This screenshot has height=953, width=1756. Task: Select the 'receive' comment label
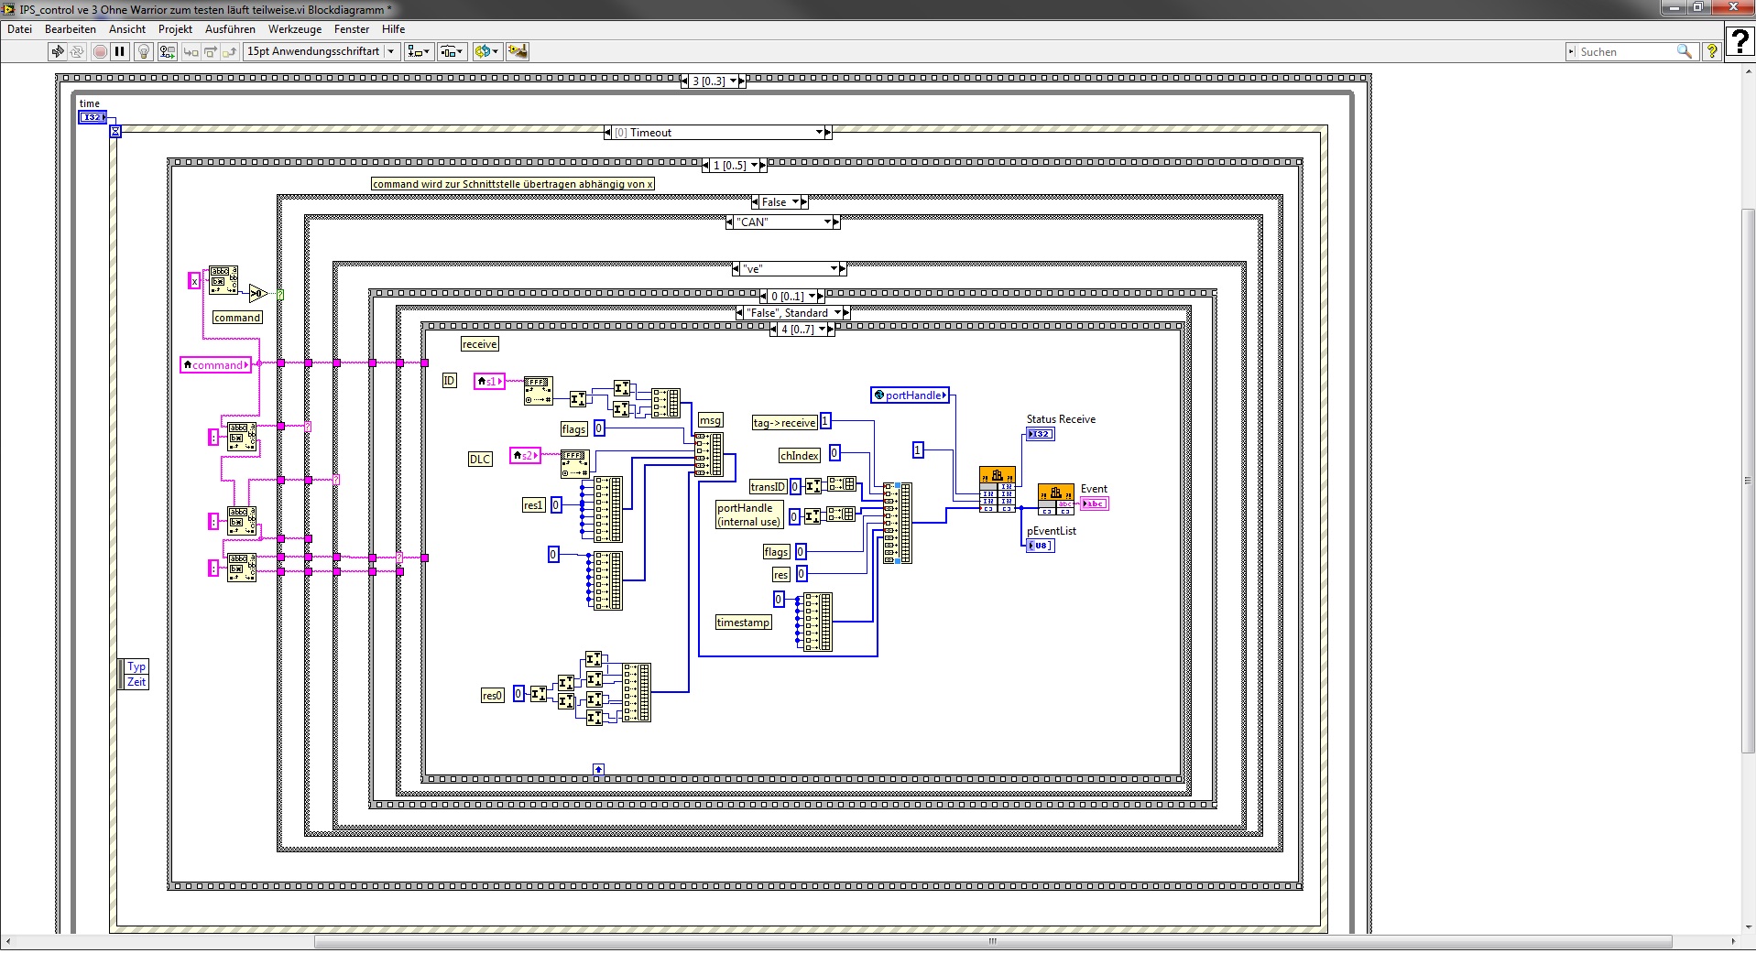480,344
